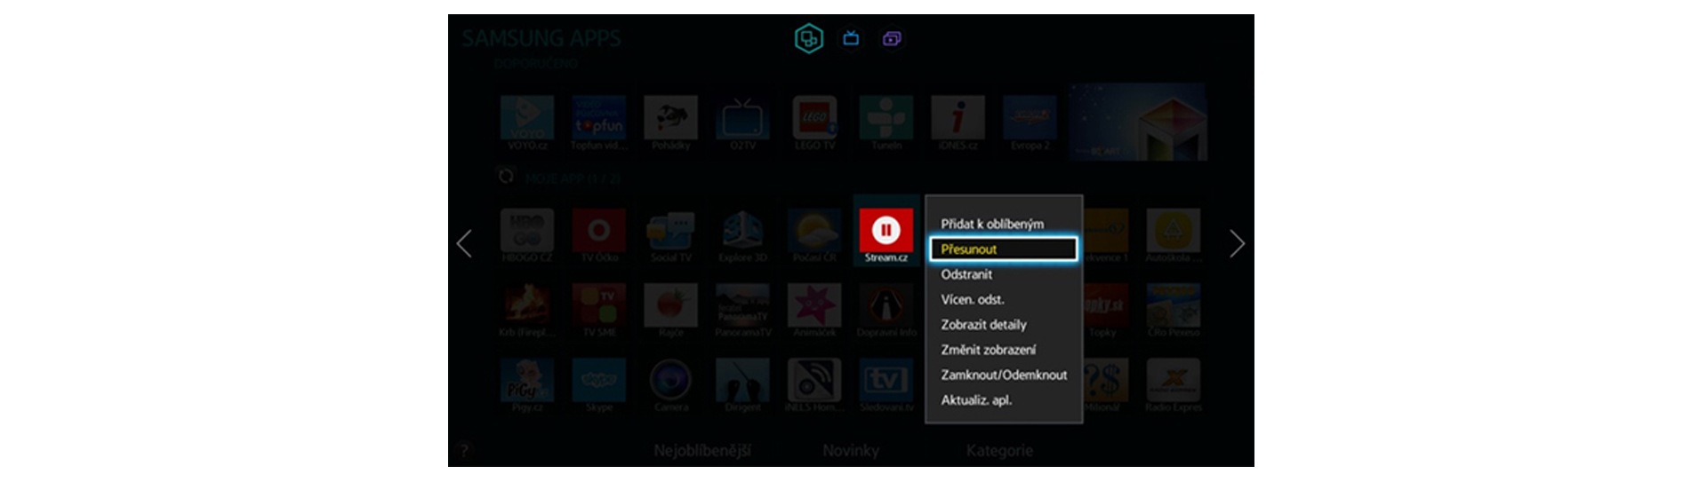1707x482 pixels.
Task: Open the Social TV app
Action: pyautogui.click(x=670, y=235)
